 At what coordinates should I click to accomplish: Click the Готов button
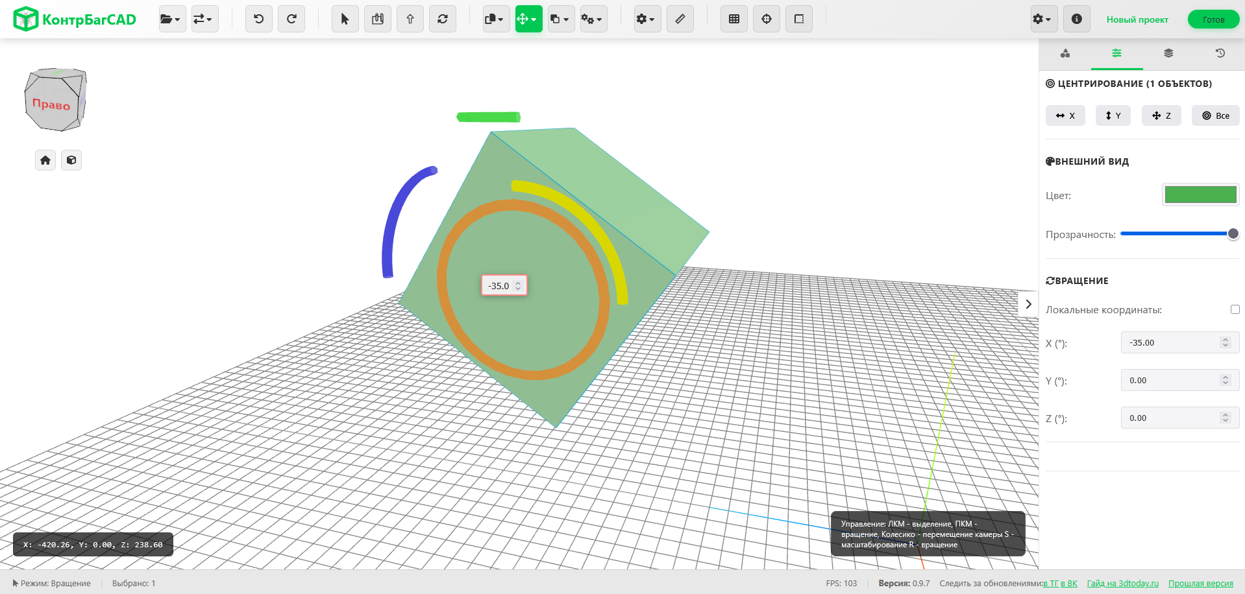1213,19
